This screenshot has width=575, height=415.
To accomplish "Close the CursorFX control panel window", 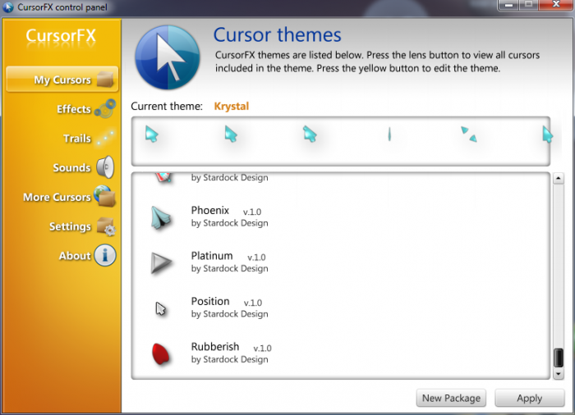I will tap(556, 5).
